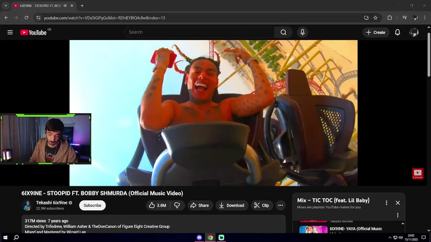Open the tab search dropdown arrow
The width and height of the screenshot is (431, 242).
[5, 6]
